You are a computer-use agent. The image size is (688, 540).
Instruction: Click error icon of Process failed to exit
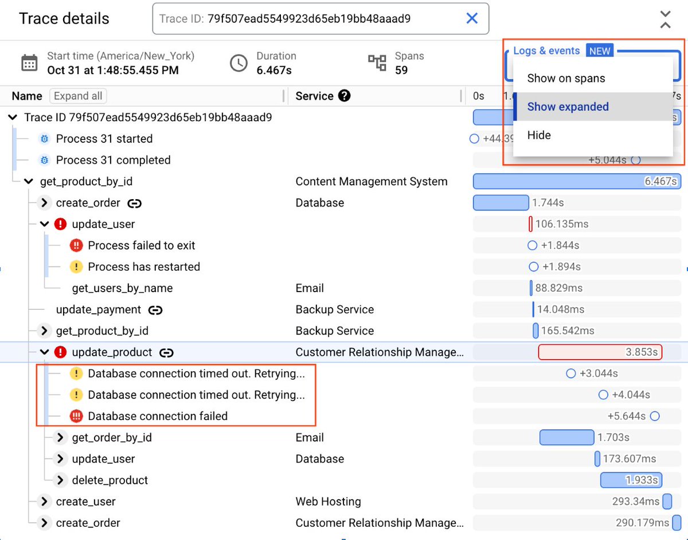point(76,246)
